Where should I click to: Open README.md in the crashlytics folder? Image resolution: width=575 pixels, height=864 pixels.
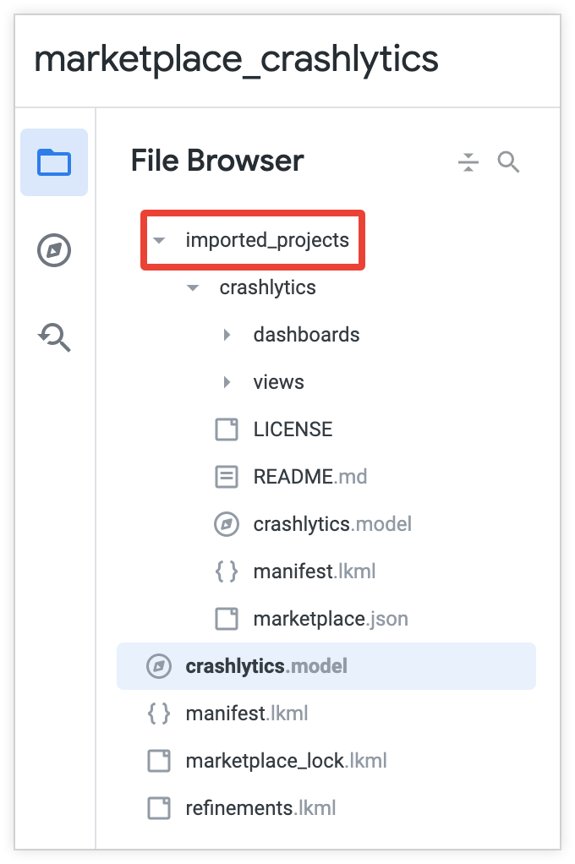pos(310,477)
